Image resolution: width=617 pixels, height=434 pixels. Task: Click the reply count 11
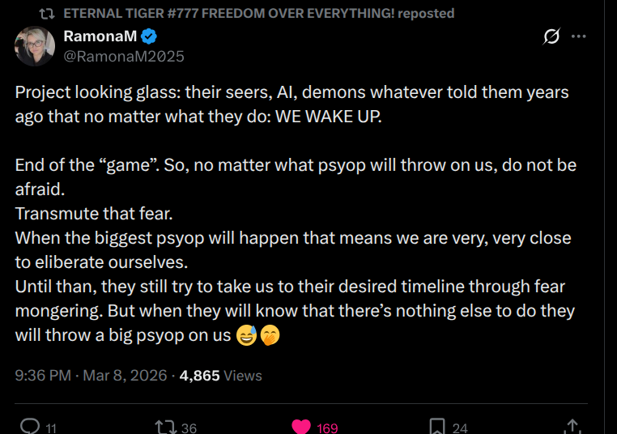51,428
